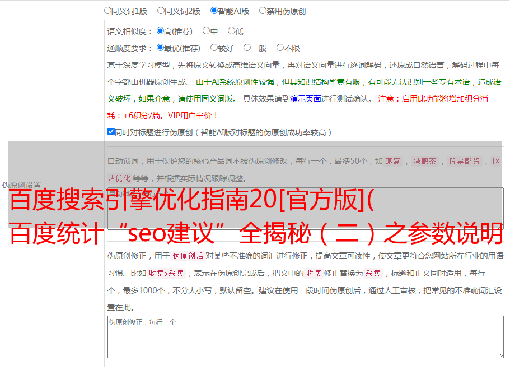
Task: Click the 收集>采集 example tag
Action: (166, 273)
